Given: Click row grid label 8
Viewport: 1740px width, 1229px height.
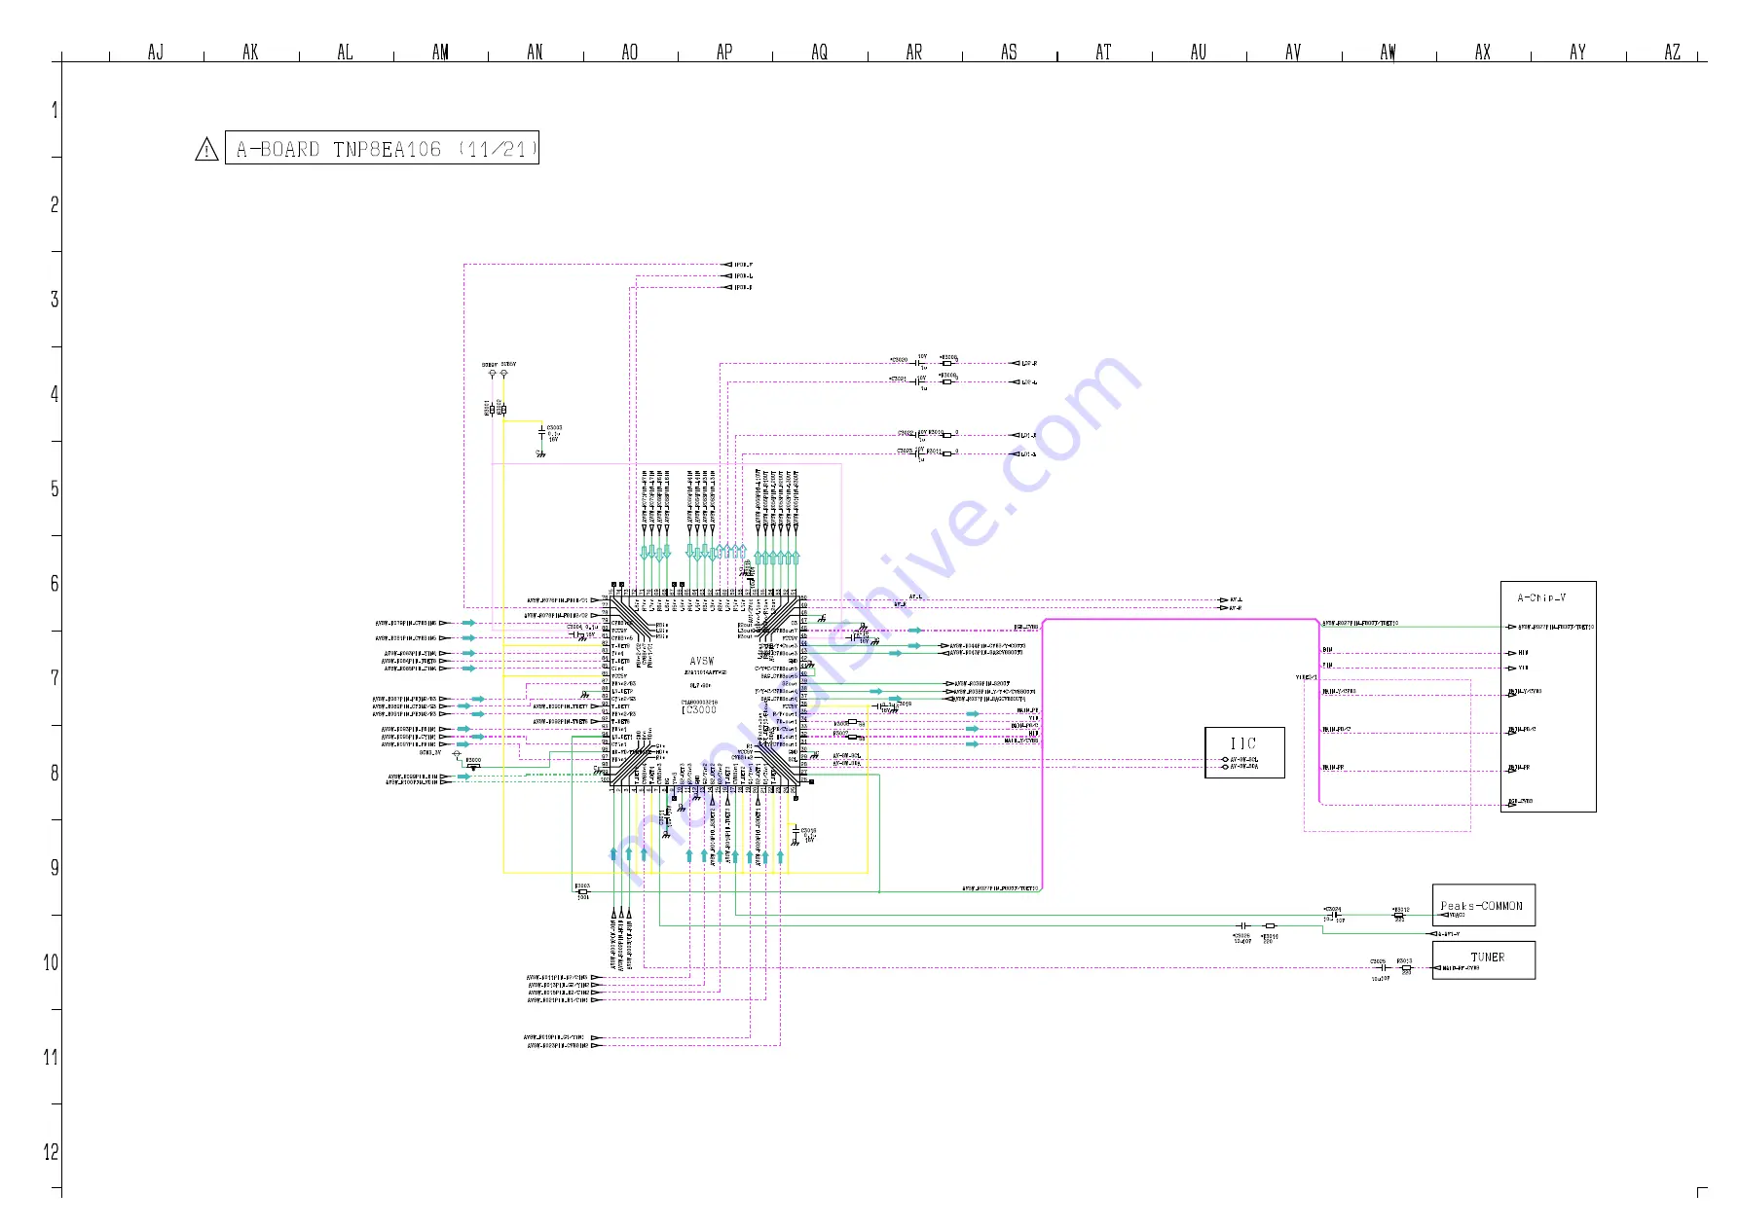Looking at the screenshot, I should tap(55, 773).
